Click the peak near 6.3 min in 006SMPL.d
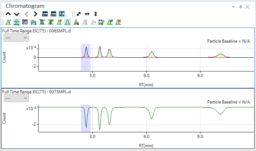Screen dimensions: 256x151 coord(152,55)
